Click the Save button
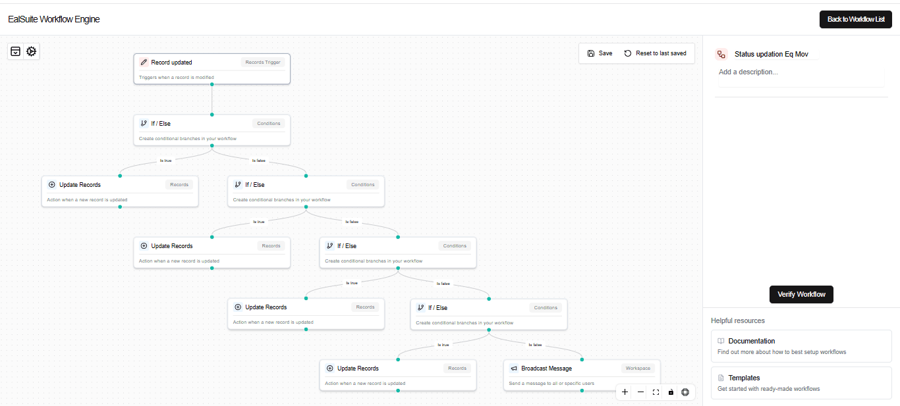This screenshot has width=900, height=406. click(x=600, y=53)
